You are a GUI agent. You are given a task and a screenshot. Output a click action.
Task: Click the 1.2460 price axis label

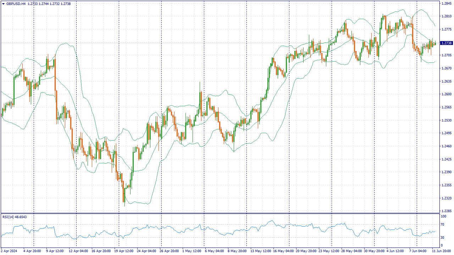(446, 146)
